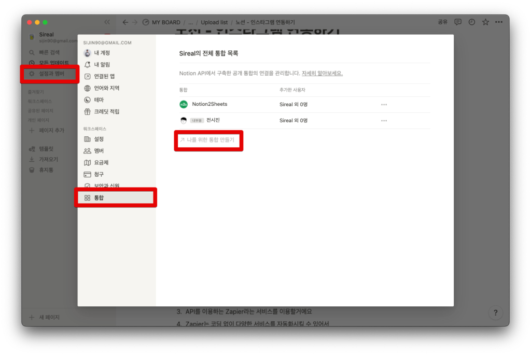Click 나를 위한 통합 만들기 link
Screen dimensions: 531x355
(207, 140)
